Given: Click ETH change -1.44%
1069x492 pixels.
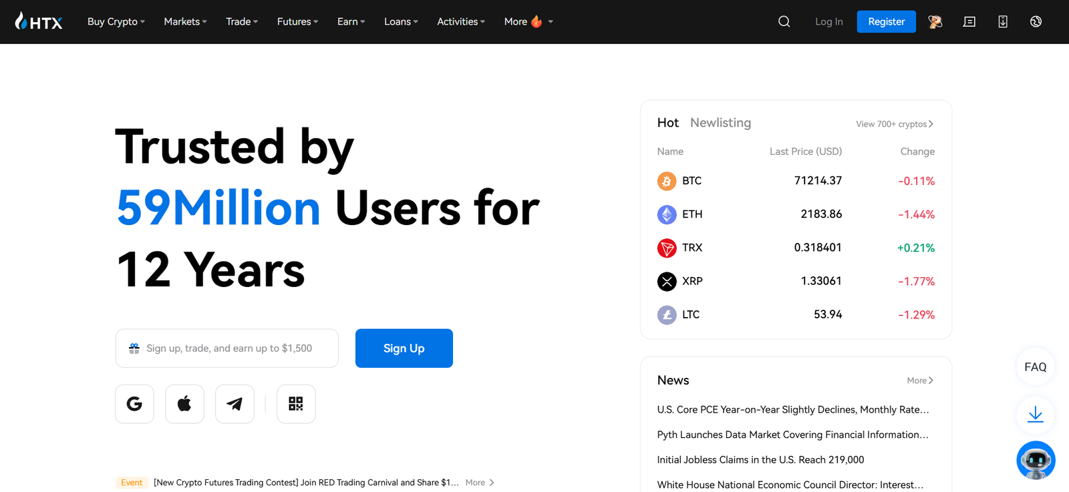Looking at the screenshot, I should coord(916,214).
